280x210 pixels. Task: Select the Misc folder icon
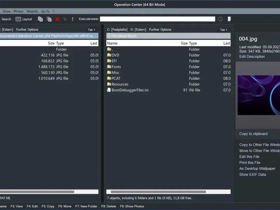click(x=109, y=72)
